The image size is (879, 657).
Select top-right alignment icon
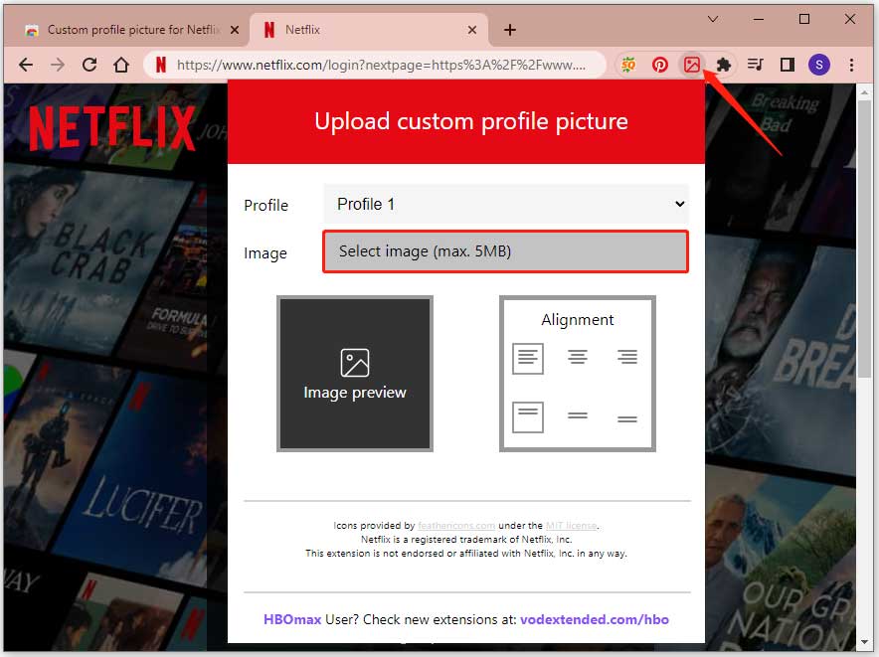click(x=627, y=357)
